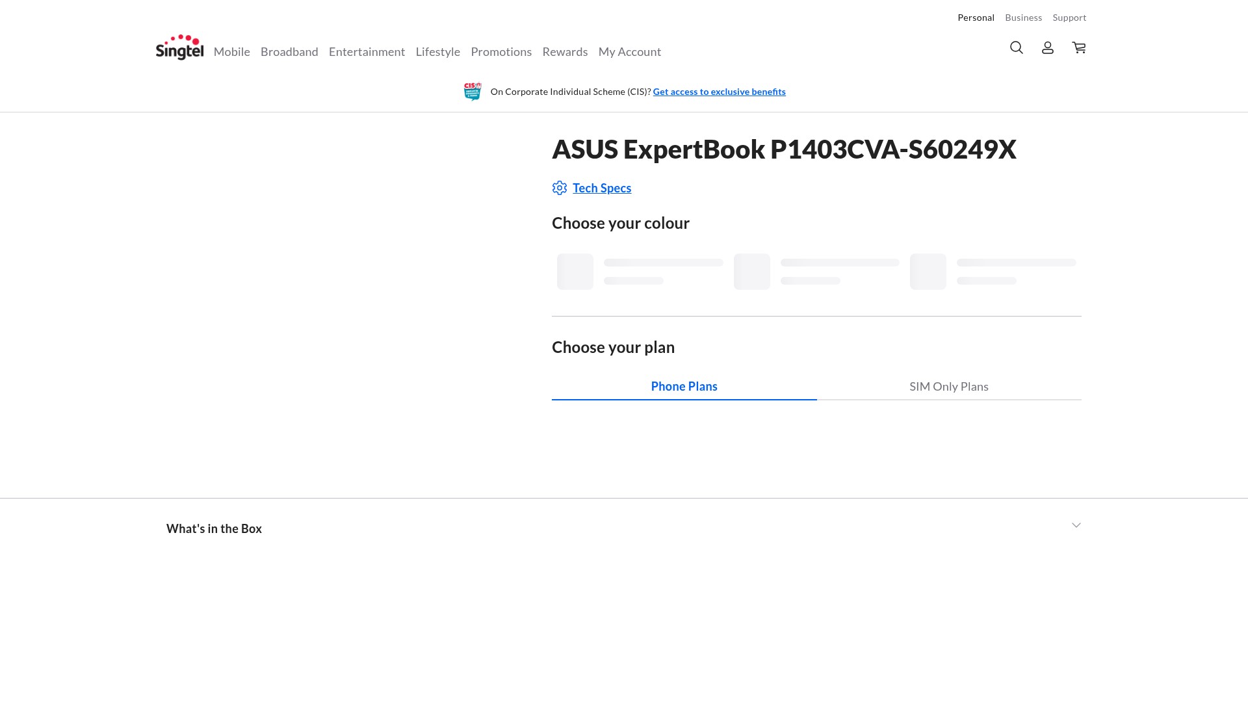Click the Choose your plan heading
Screen dimensions: 1248x702
(x=613, y=347)
